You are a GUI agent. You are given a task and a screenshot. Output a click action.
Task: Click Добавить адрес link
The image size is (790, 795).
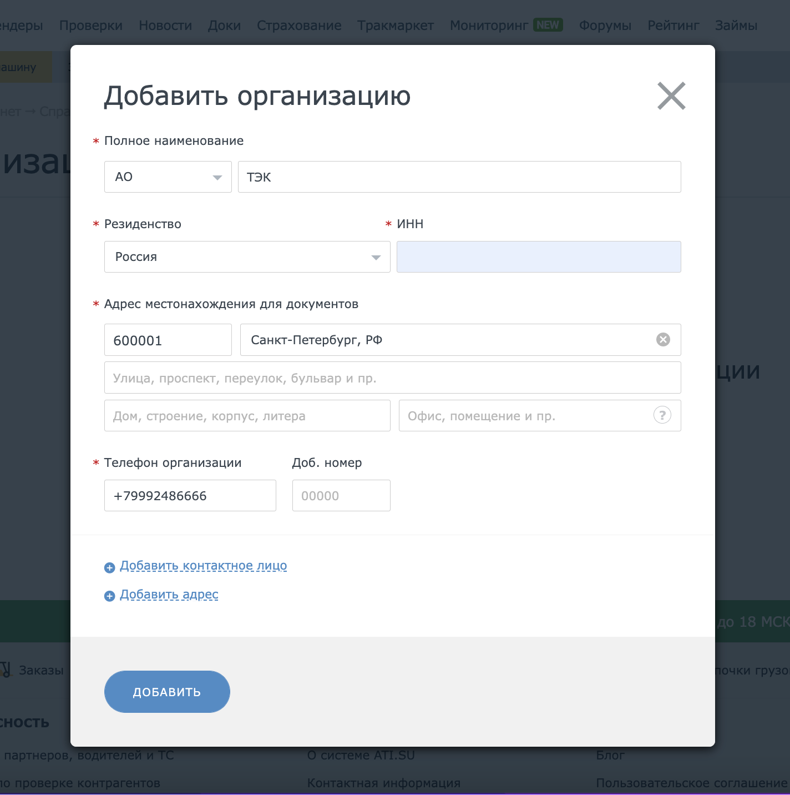pos(169,595)
